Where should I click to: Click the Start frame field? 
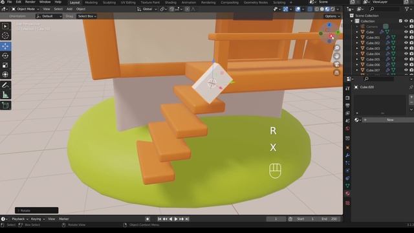coord(305,219)
